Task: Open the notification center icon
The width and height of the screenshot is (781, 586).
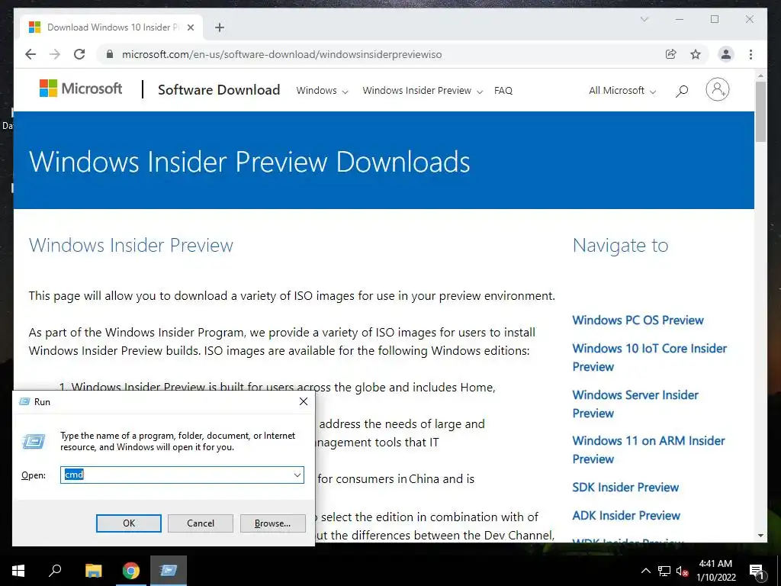Action: [757, 572]
